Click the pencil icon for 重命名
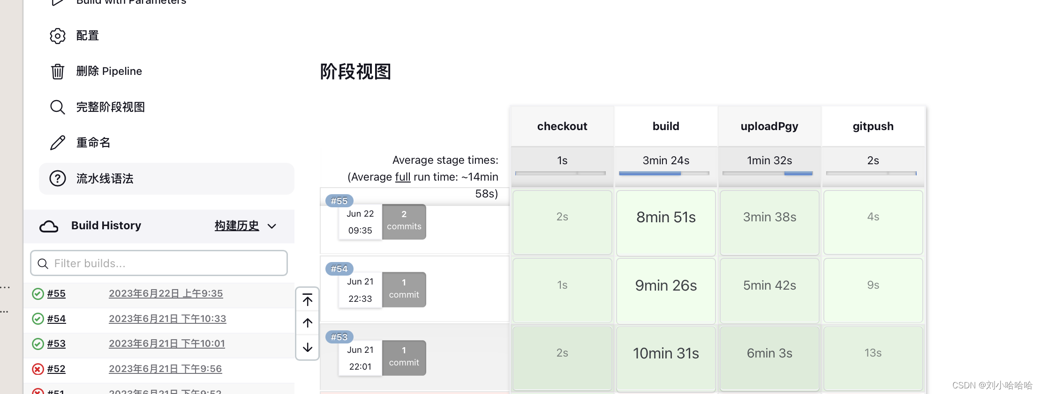The image size is (1040, 394). coord(58,143)
